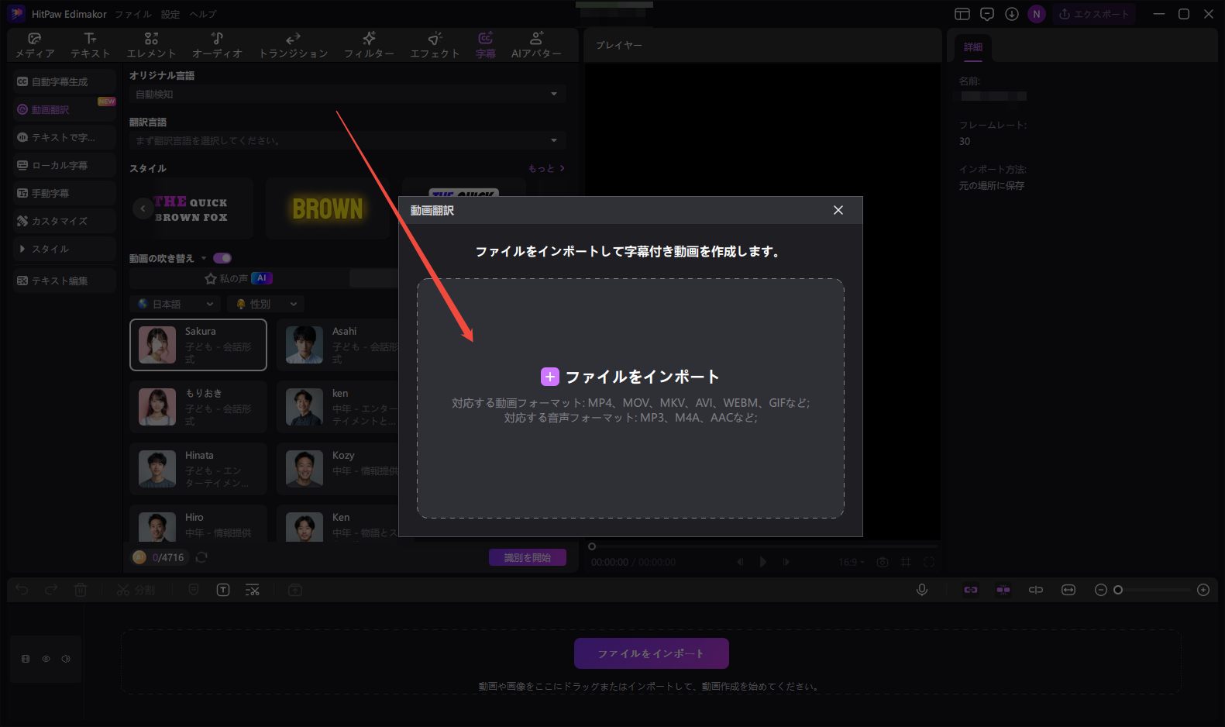Open the ファイル menu
The height and width of the screenshot is (727, 1225).
132,14
